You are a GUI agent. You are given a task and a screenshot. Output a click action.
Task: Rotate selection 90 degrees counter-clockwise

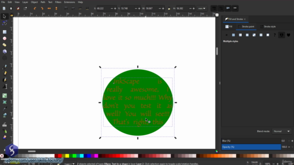click(x=35, y=8)
